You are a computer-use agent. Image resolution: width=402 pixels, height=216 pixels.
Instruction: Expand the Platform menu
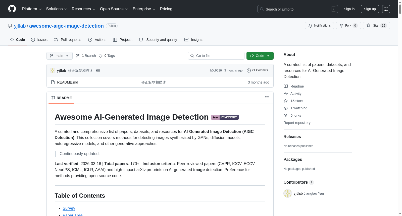tap(32, 9)
